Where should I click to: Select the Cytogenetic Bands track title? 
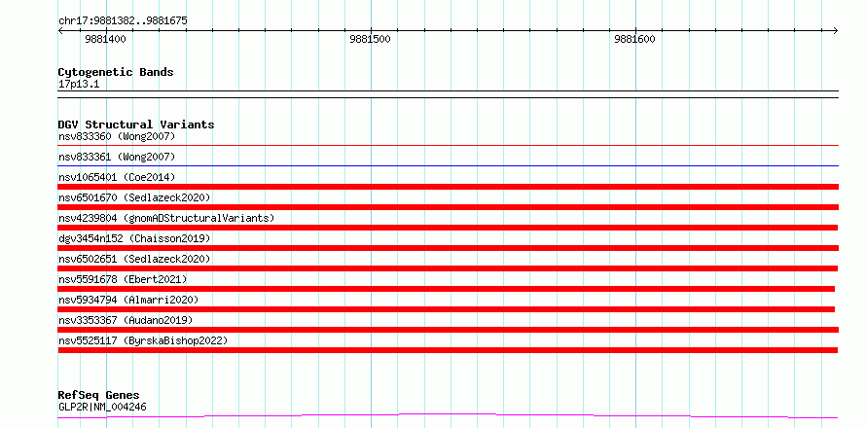coord(116,72)
